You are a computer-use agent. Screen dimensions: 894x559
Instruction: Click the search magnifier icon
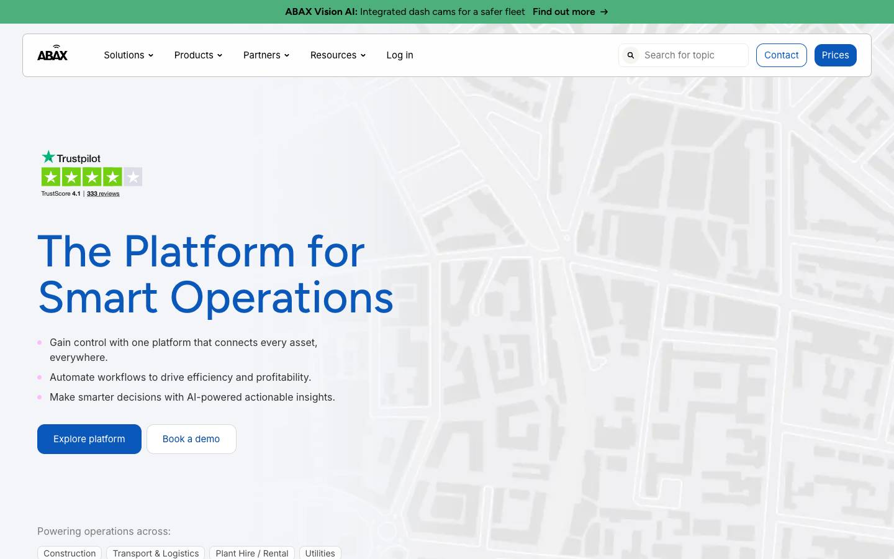(x=631, y=55)
